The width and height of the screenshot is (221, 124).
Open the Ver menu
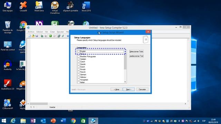pos(47,32)
